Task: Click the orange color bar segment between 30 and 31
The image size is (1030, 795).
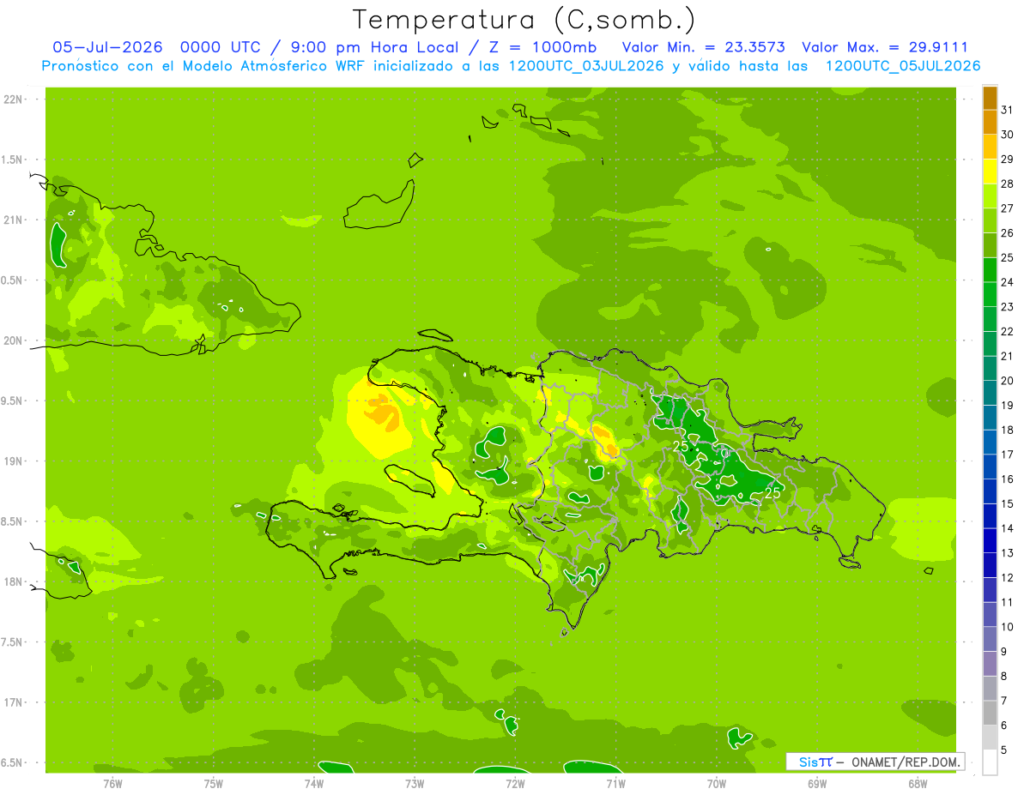Action: (x=990, y=123)
